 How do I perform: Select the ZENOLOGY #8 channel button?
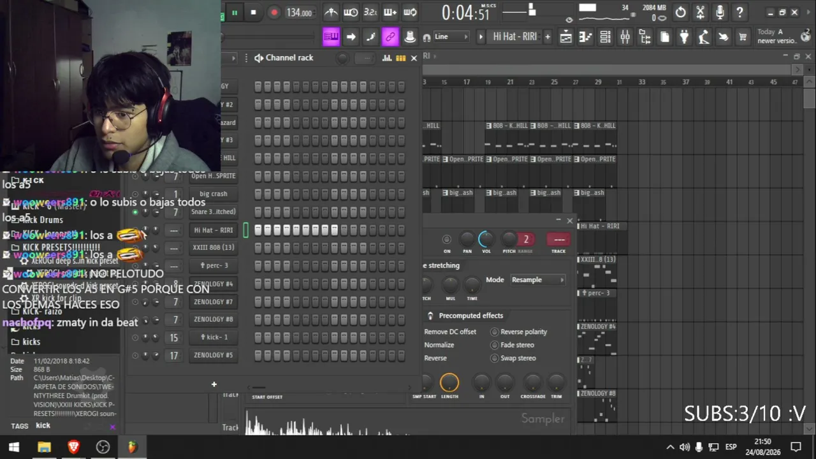(214, 319)
